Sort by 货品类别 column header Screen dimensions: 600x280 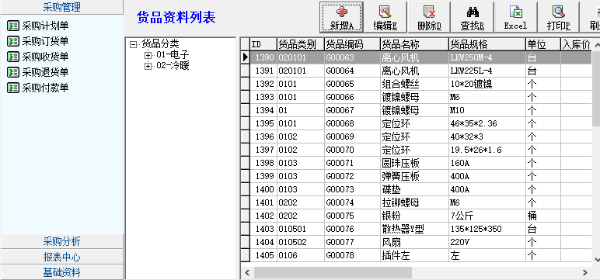[x=300, y=44]
